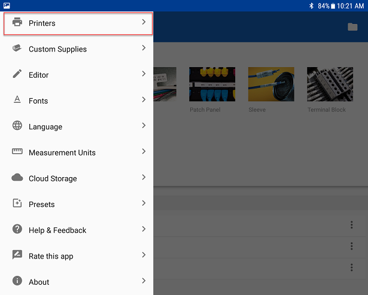Expand the Printers chevron arrow
The height and width of the screenshot is (295, 368).
pos(144,23)
